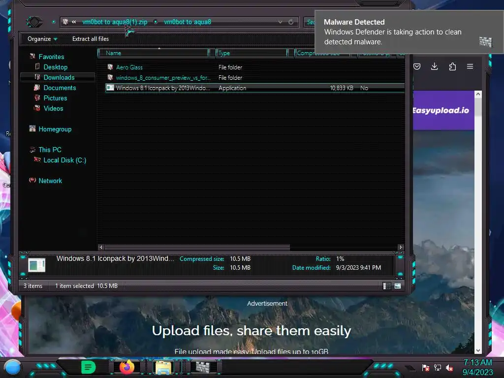Viewport: 504px width, 378px height.
Task: Select the Aero Glass folder row
Action: [254, 67]
